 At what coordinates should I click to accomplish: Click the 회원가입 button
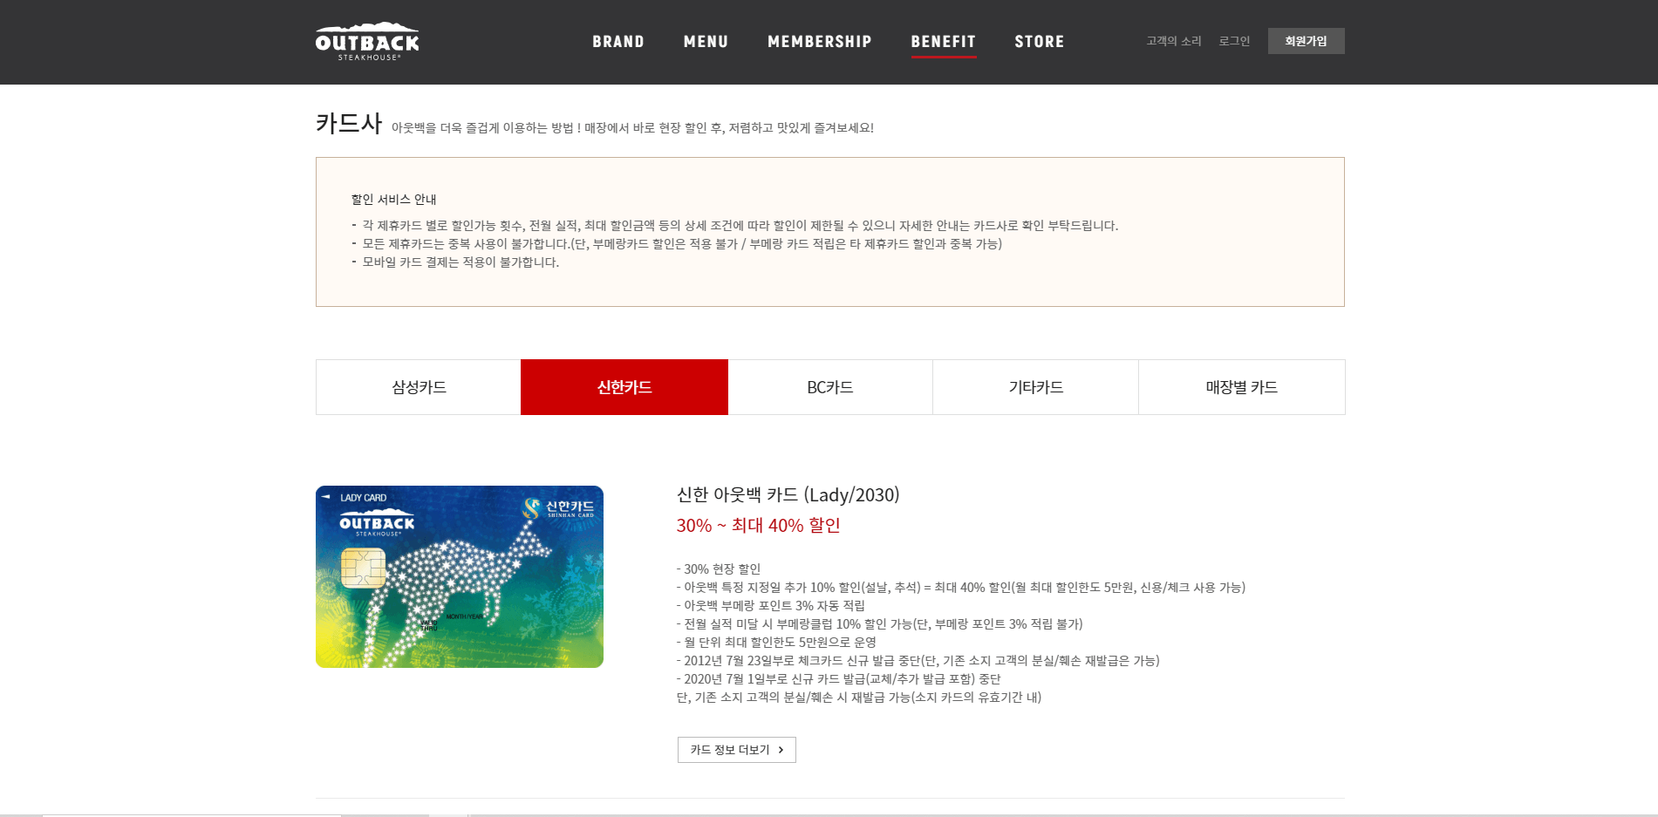tap(1306, 41)
